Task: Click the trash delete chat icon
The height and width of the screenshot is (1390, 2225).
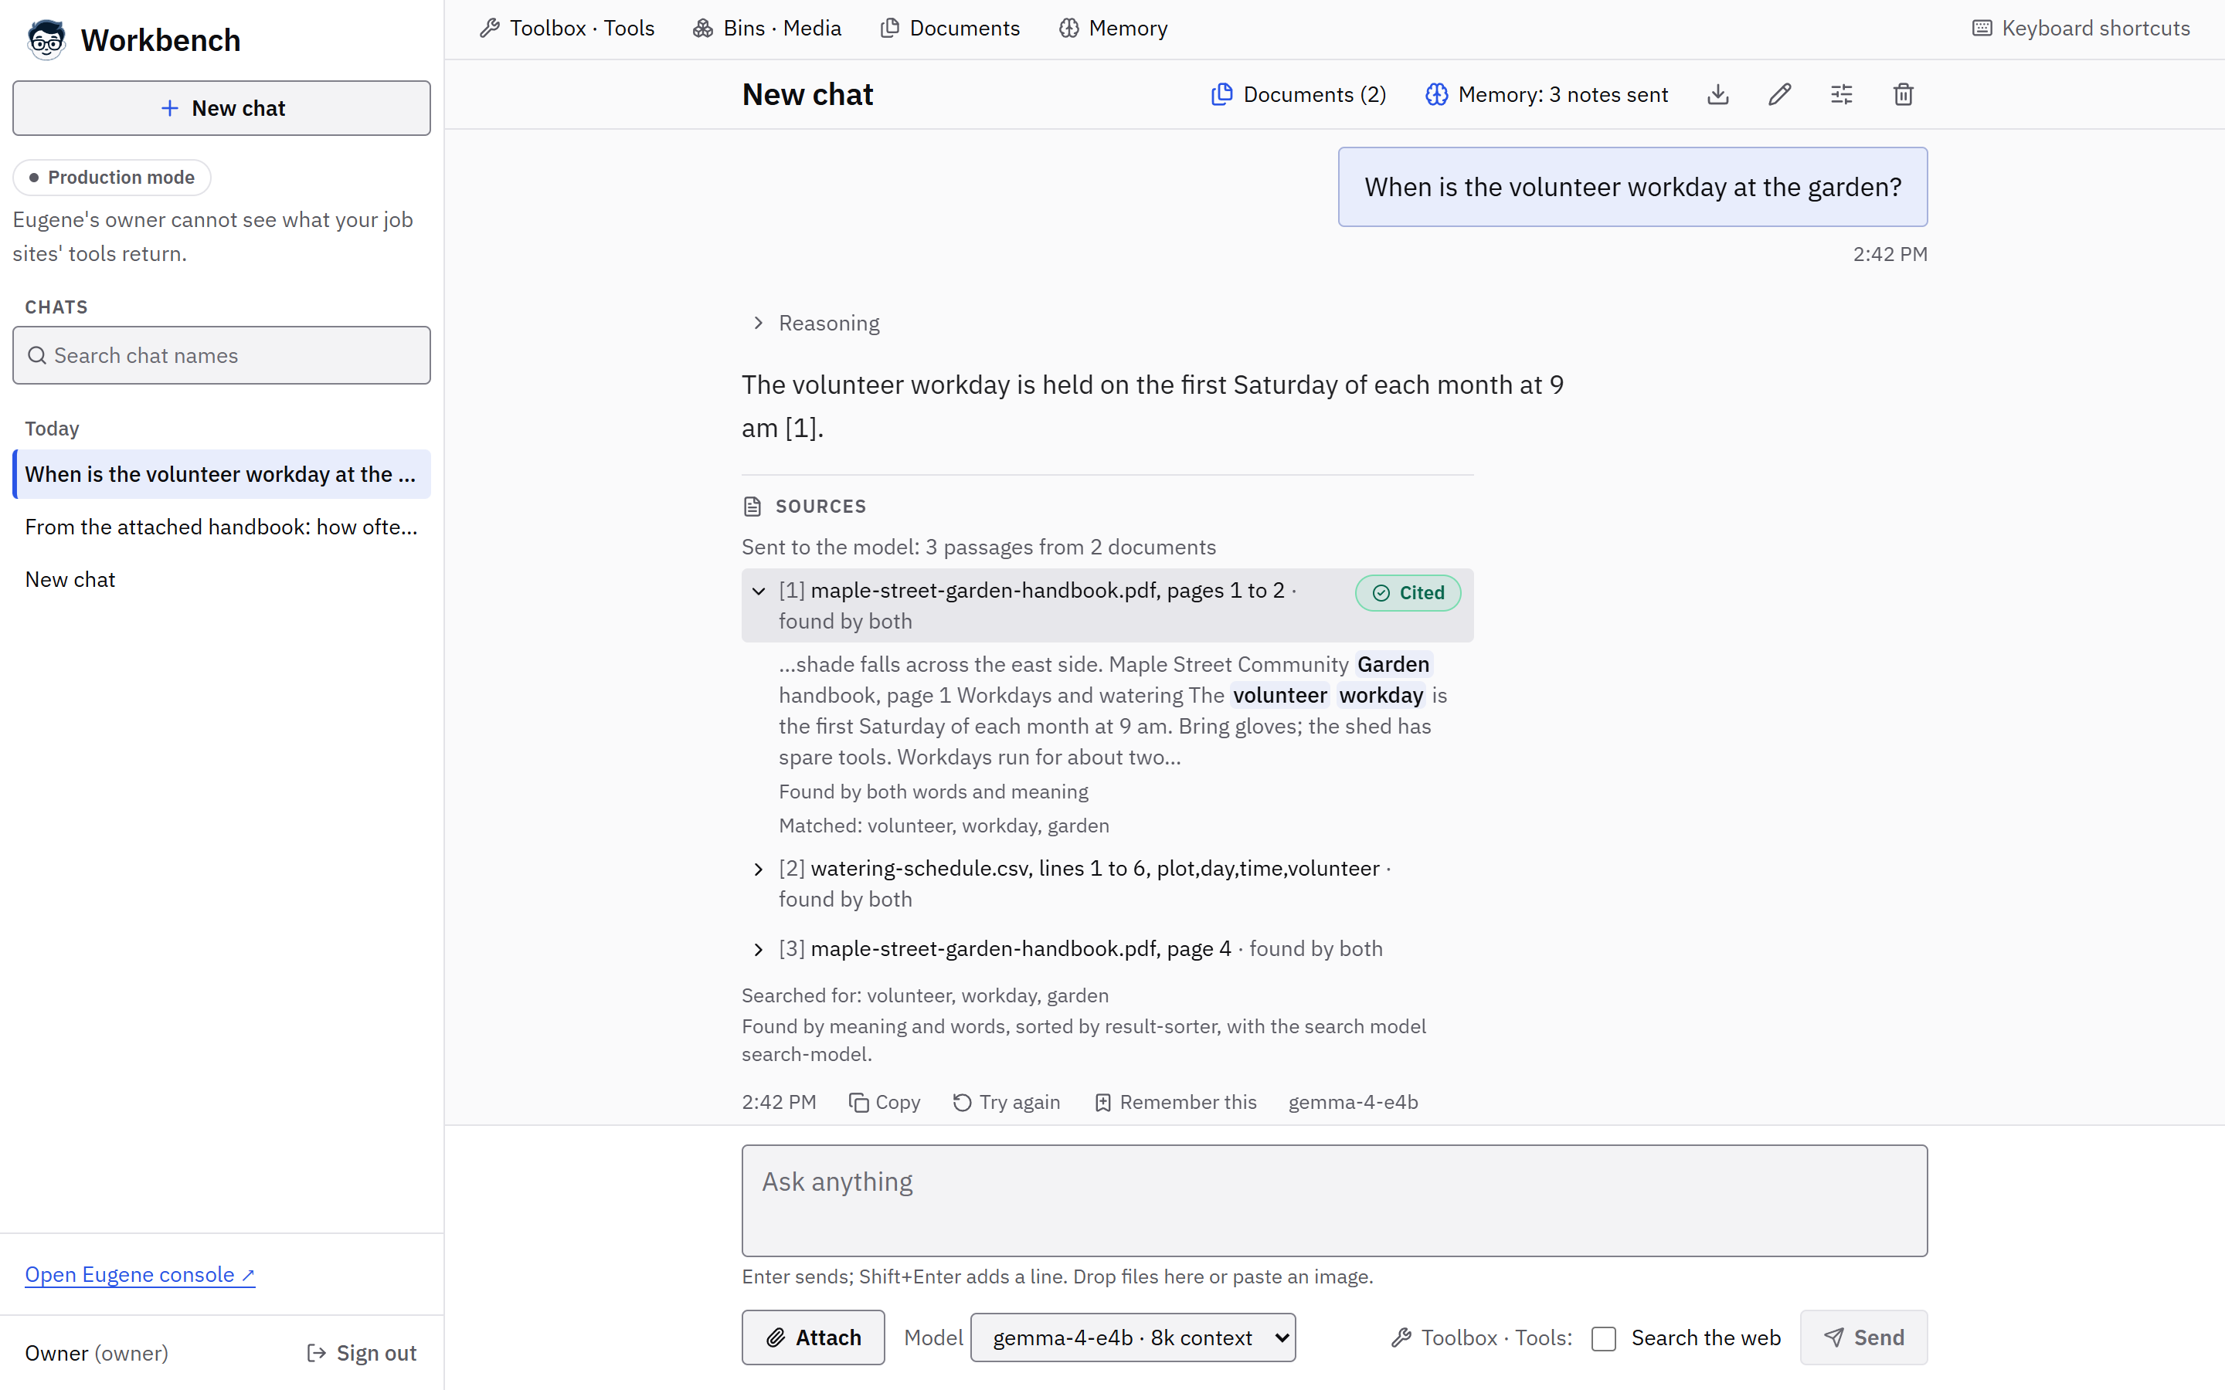Action: pos(1903,95)
